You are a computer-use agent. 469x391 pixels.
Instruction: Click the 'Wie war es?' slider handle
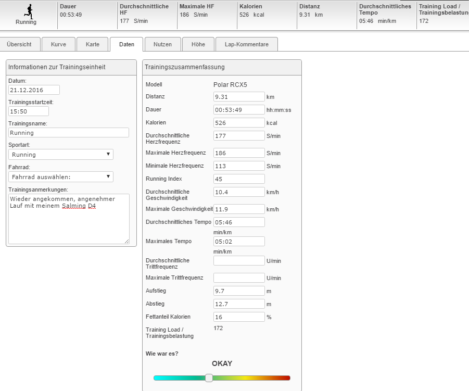click(209, 378)
